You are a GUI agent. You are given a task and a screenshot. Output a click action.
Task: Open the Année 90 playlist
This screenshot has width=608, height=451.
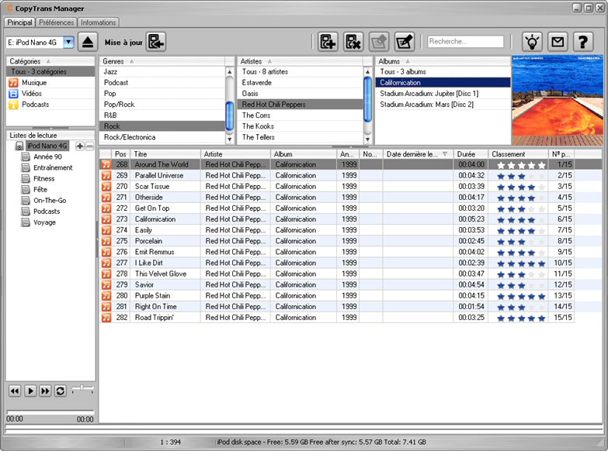[x=47, y=157]
